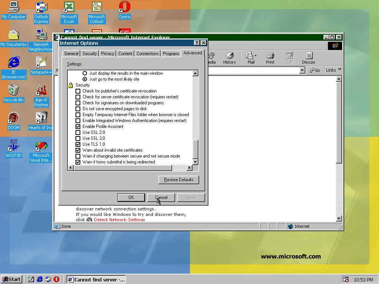
Task: Select Just go to the most likely site
Action: (x=85, y=79)
